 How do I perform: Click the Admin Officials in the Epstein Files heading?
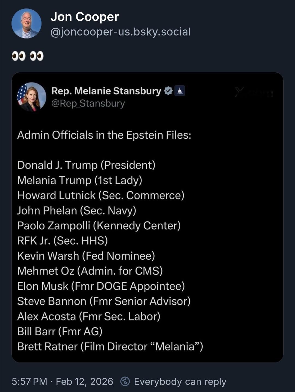(104, 135)
